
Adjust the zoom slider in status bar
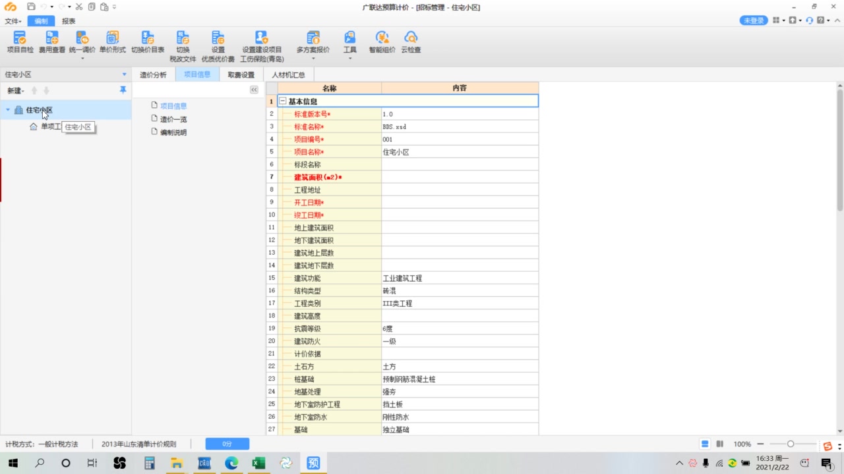coord(791,444)
